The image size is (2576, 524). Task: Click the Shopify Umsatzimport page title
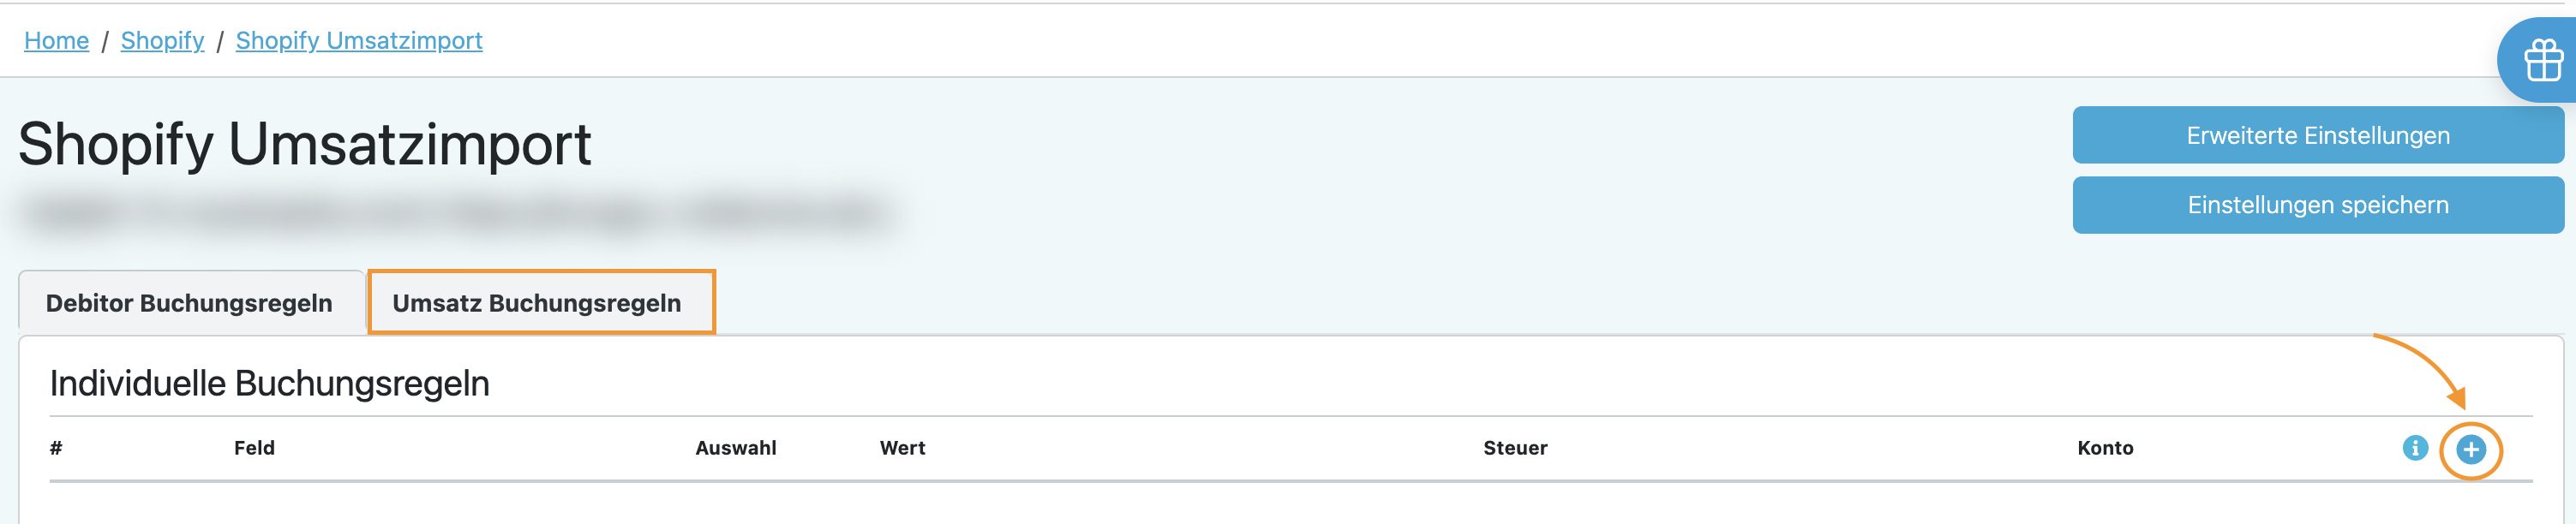pos(305,144)
